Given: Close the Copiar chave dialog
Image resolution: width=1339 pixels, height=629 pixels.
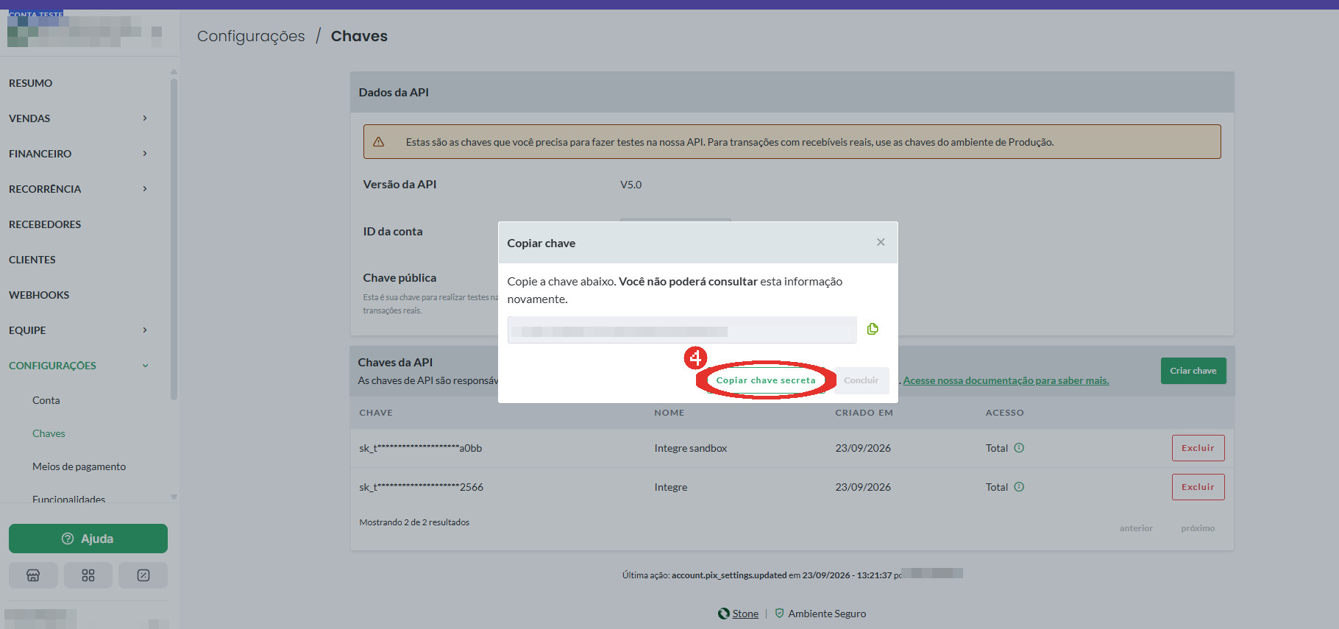Looking at the screenshot, I should tap(881, 242).
